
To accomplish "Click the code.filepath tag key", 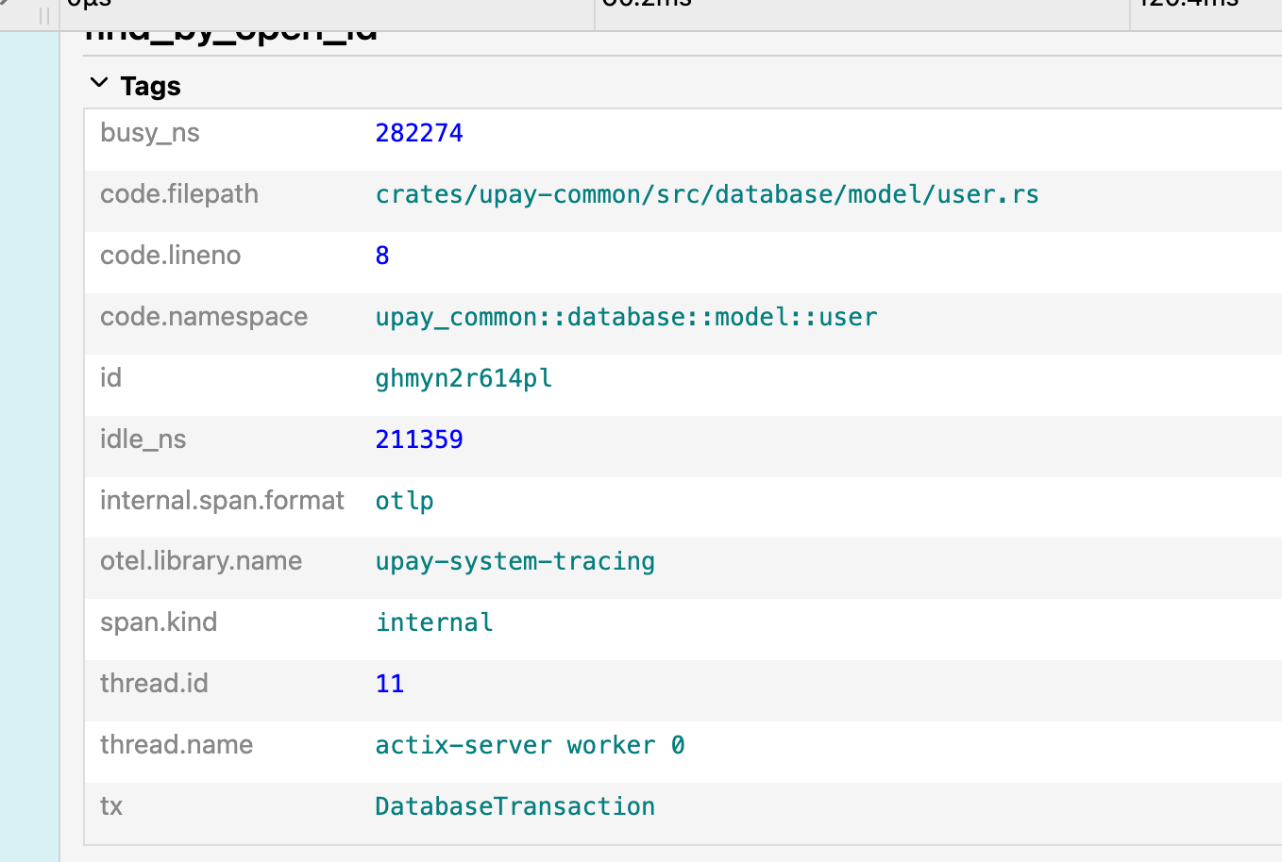I will click(x=179, y=194).
